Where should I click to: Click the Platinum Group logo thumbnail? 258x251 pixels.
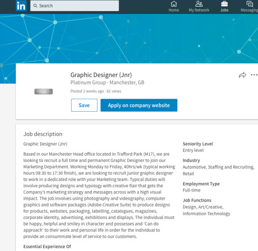pos(43,91)
